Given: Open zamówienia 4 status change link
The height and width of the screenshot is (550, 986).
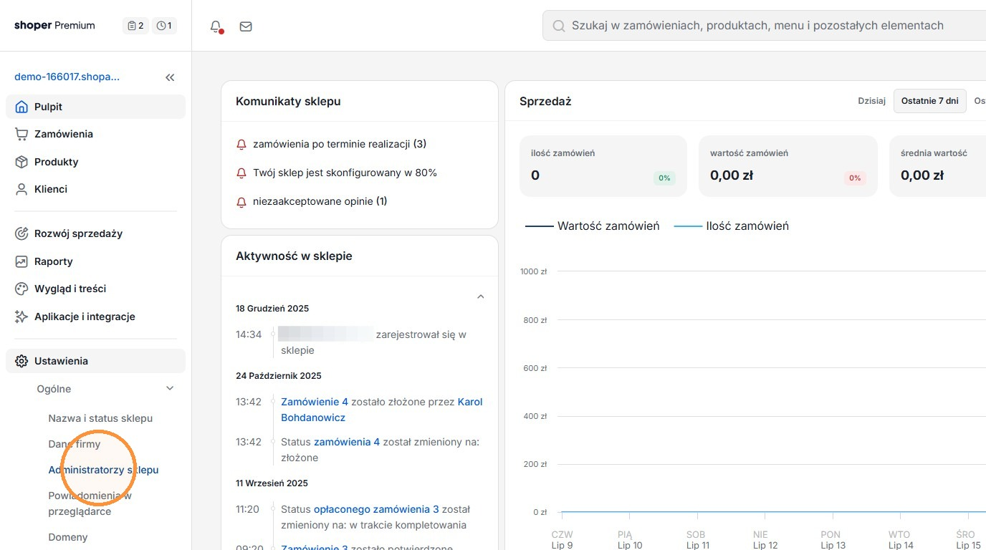Looking at the screenshot, I should (x=347, y=442).
